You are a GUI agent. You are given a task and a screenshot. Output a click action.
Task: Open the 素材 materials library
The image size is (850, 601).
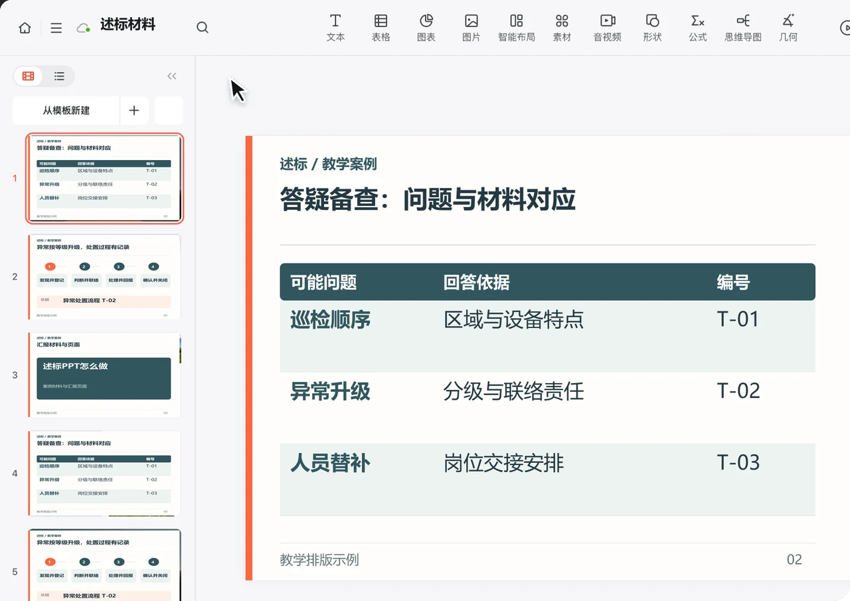point(562,28)
